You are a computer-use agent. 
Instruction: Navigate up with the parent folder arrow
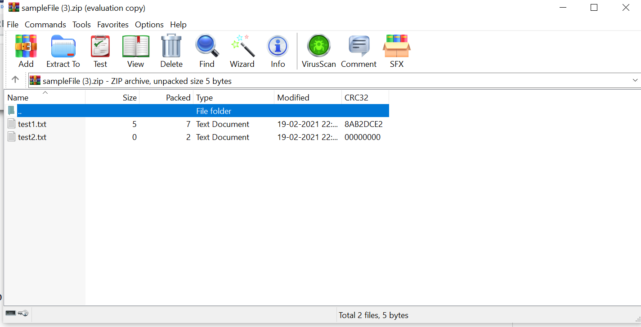15,79
